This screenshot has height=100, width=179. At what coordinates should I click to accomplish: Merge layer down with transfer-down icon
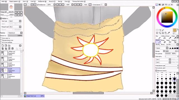3,49
